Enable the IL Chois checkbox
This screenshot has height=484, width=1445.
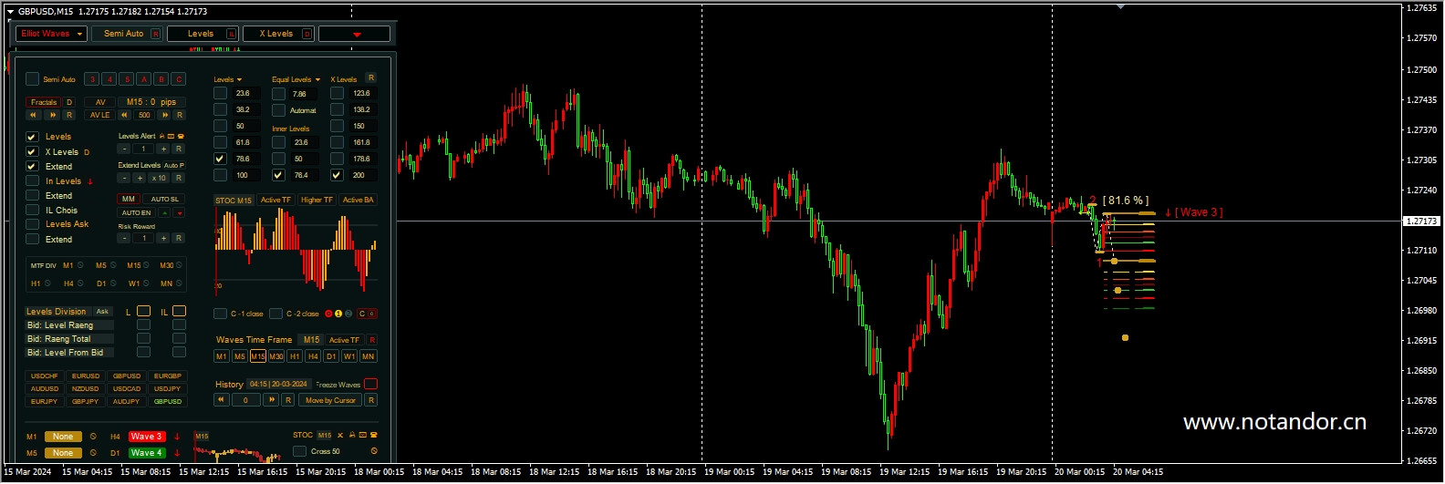[x=32, y=211]
